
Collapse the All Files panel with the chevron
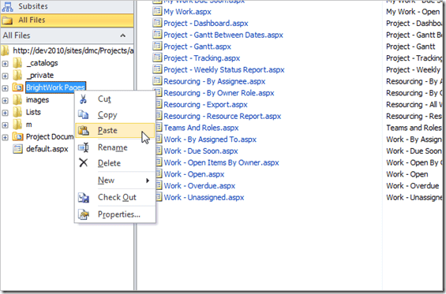click(x=122, y=35)
